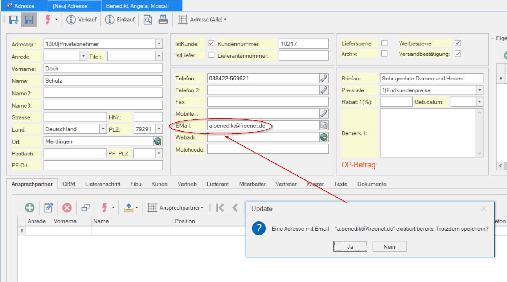Click the printer icon in toolbar
This screenshot has height=282, width=507.
point(163,20)
